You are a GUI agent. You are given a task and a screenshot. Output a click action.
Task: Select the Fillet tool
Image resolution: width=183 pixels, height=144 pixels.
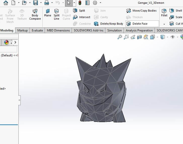pyautogui.click(x=164, y=13)
